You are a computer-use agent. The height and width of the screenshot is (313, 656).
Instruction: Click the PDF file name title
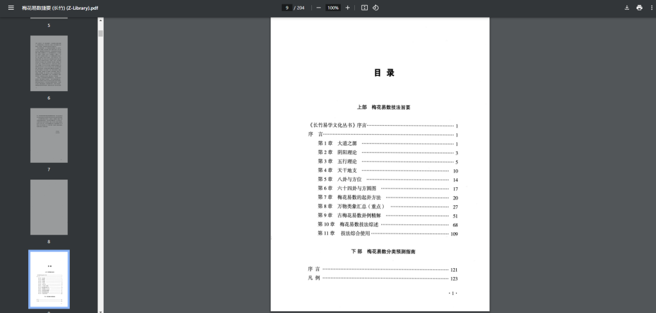(x=60, y=8)
